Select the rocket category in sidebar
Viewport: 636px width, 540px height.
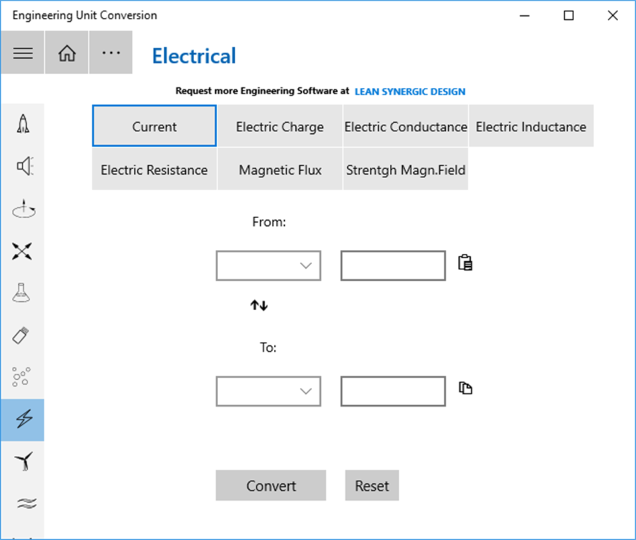point(23,124)
